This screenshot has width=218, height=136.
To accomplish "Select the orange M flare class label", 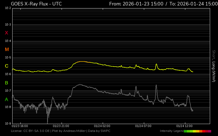I will click(7, 50).
